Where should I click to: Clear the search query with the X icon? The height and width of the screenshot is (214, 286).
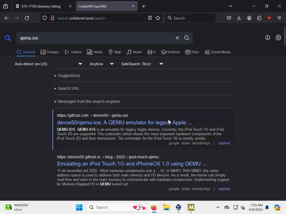tap(177, 38)
